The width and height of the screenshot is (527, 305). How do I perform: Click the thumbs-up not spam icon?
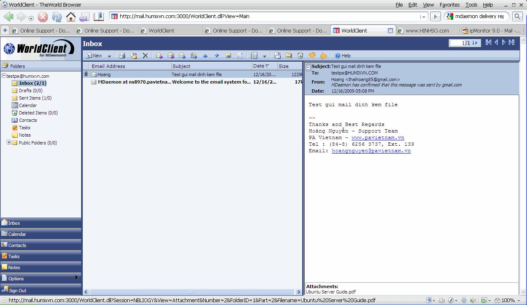click(323, 56)
